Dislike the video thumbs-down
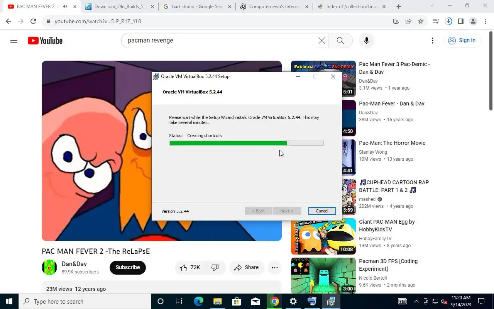Viewport: 494px width, 309px height. (215, 267)
